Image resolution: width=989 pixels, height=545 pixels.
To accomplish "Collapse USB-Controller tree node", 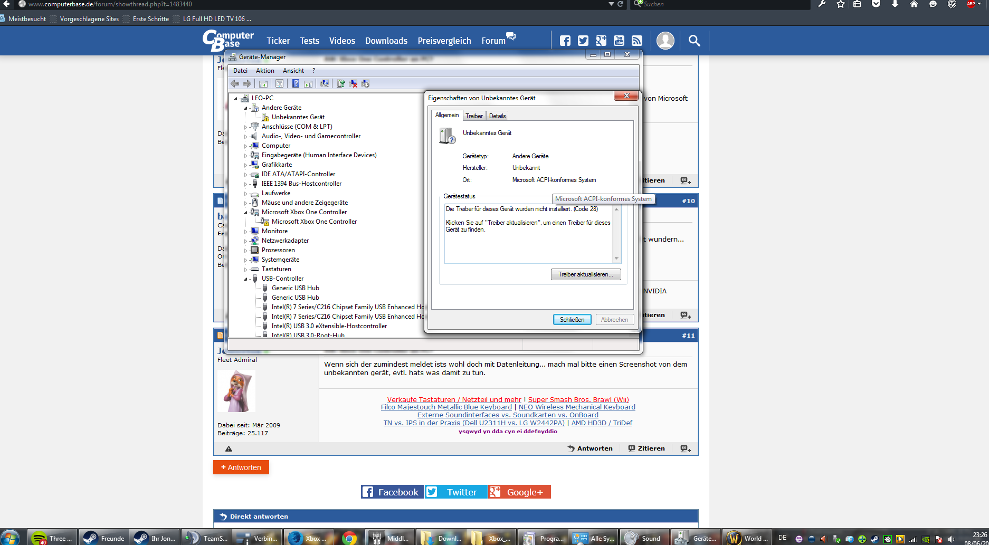I will click(245, 279).
